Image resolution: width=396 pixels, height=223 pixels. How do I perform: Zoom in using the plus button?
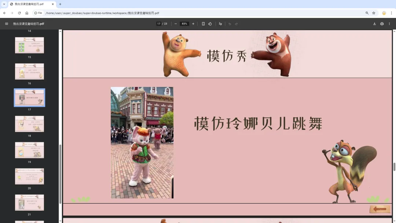[193, 24]
